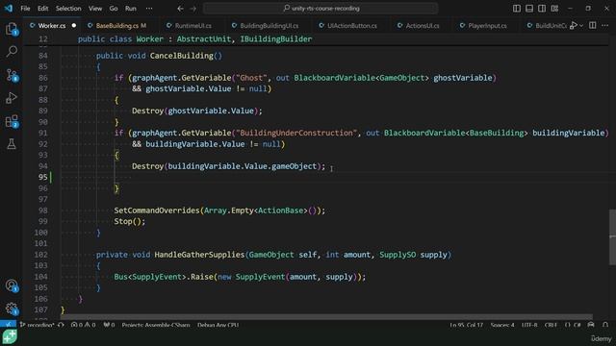Open the Selection menu

tap(68, 9)
